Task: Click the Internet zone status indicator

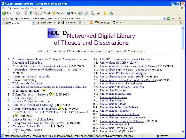Action: pyautogui.click(x=162, y=136)
